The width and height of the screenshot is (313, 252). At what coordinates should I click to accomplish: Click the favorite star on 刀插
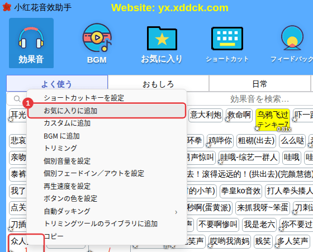[11, 230]
